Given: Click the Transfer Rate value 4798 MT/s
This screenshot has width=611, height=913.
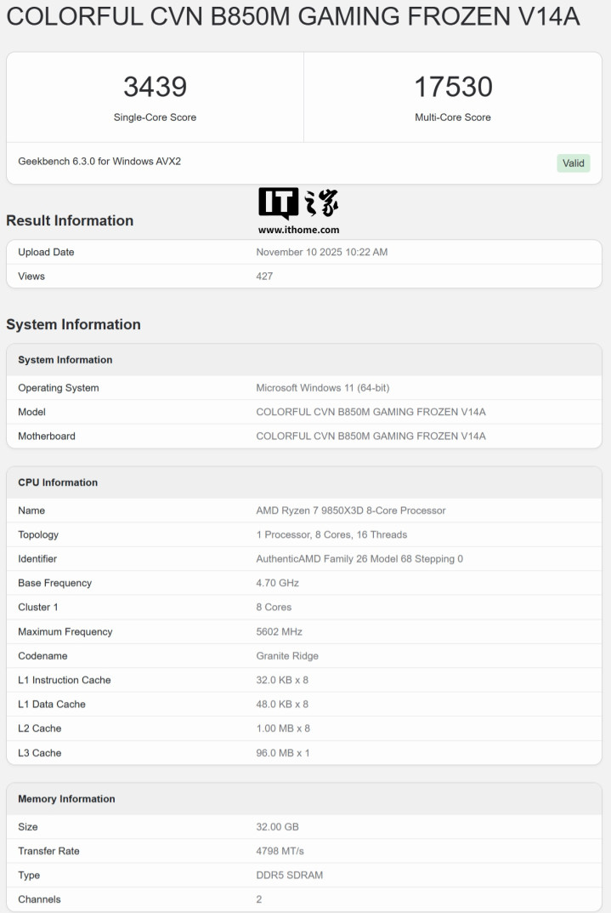Looking at the screenshot, I should [280, 851].
